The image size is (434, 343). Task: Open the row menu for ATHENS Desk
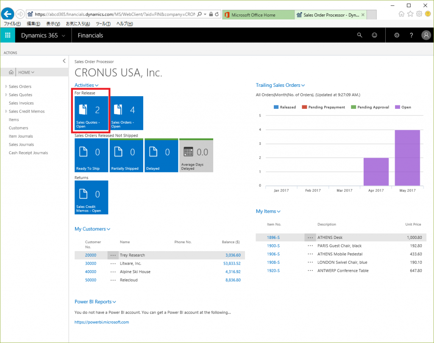[x=310, y=237]
